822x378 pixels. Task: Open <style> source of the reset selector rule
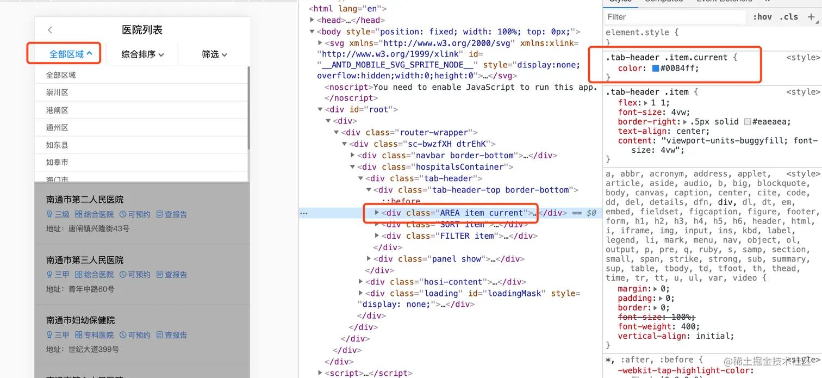tap(803, 174)
